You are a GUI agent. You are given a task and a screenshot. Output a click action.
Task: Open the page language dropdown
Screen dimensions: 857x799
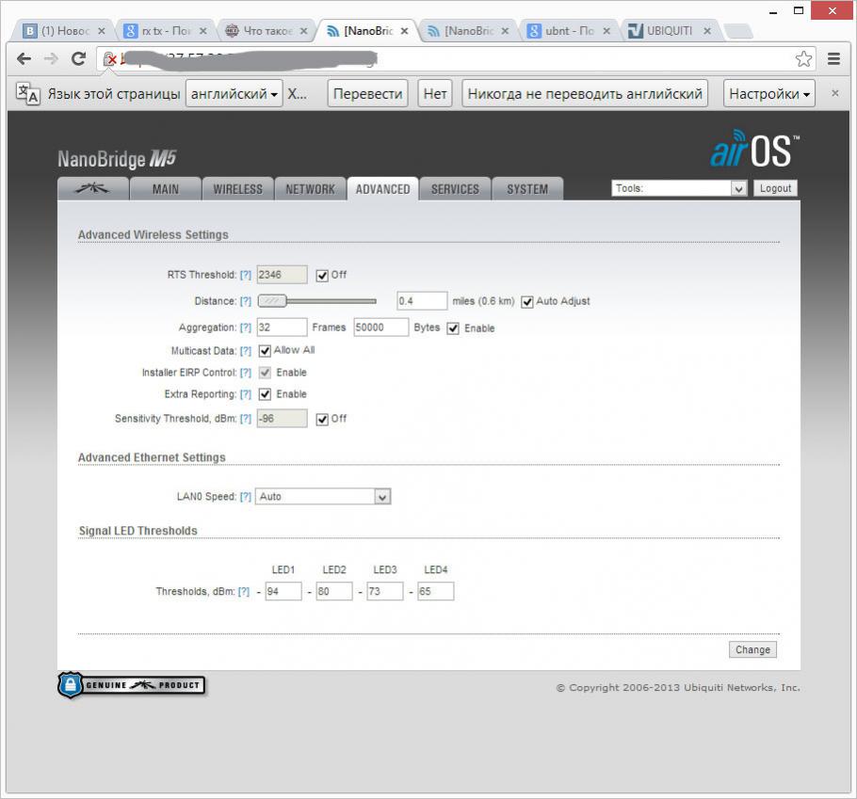click(234, 94)
